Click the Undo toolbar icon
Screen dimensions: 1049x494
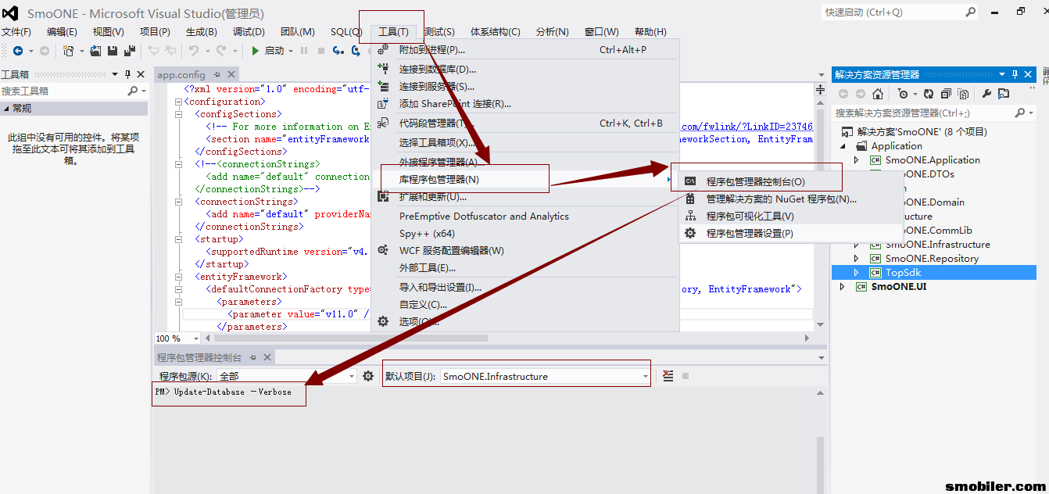click(192, 51)
